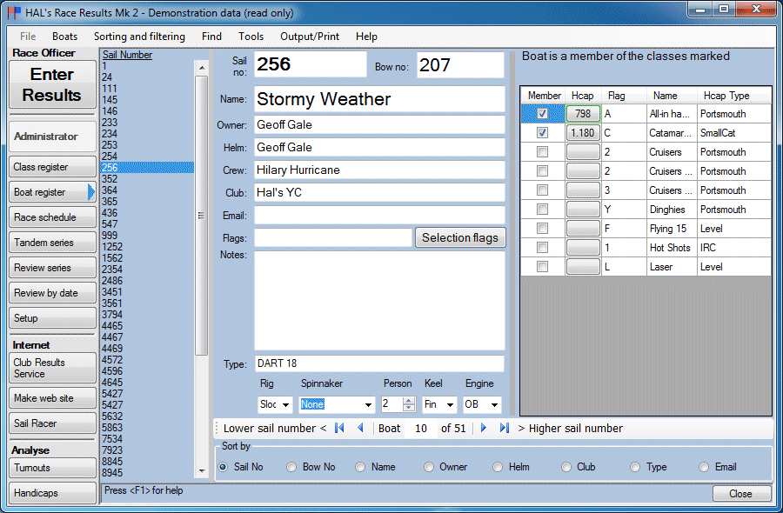The height and width of the screenshot is (513, 783).
Task: Jump to last boat record
Action: [x=505, y=428]
